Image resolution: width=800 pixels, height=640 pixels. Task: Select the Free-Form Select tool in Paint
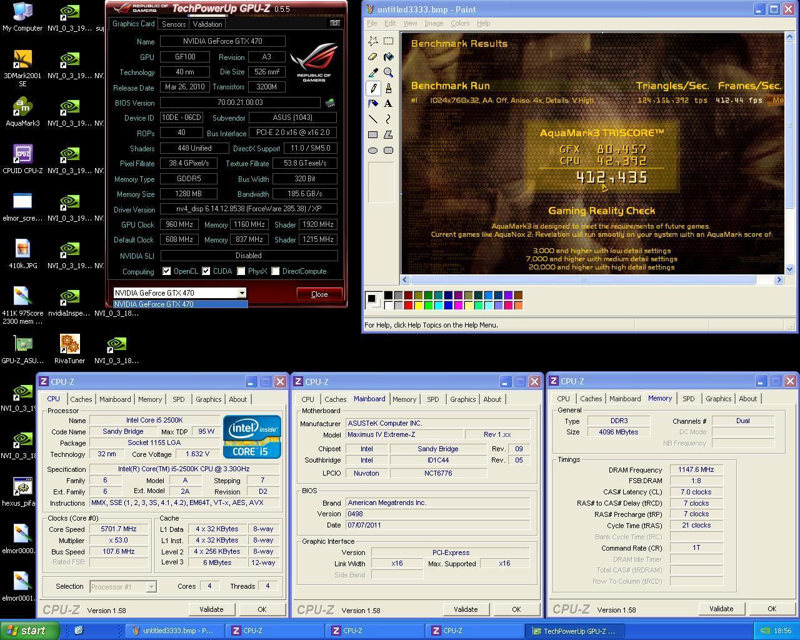[373, 41]
